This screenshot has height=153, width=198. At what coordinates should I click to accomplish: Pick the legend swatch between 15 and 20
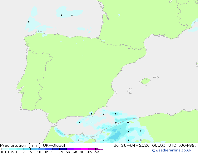(x=48, y=149)
